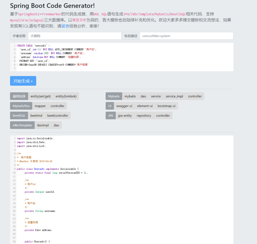Click the 开始生成 button

pyautogui.click(x=23, y=81)
